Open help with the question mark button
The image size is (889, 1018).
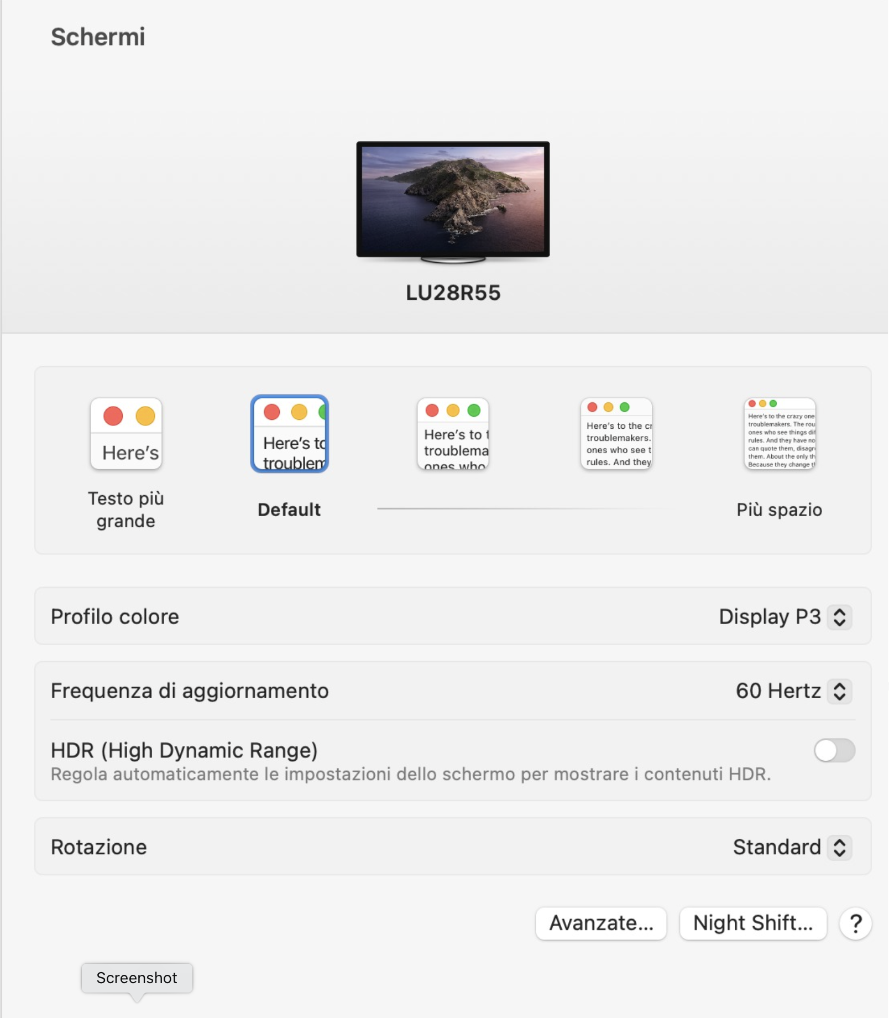tap(855, 923)
